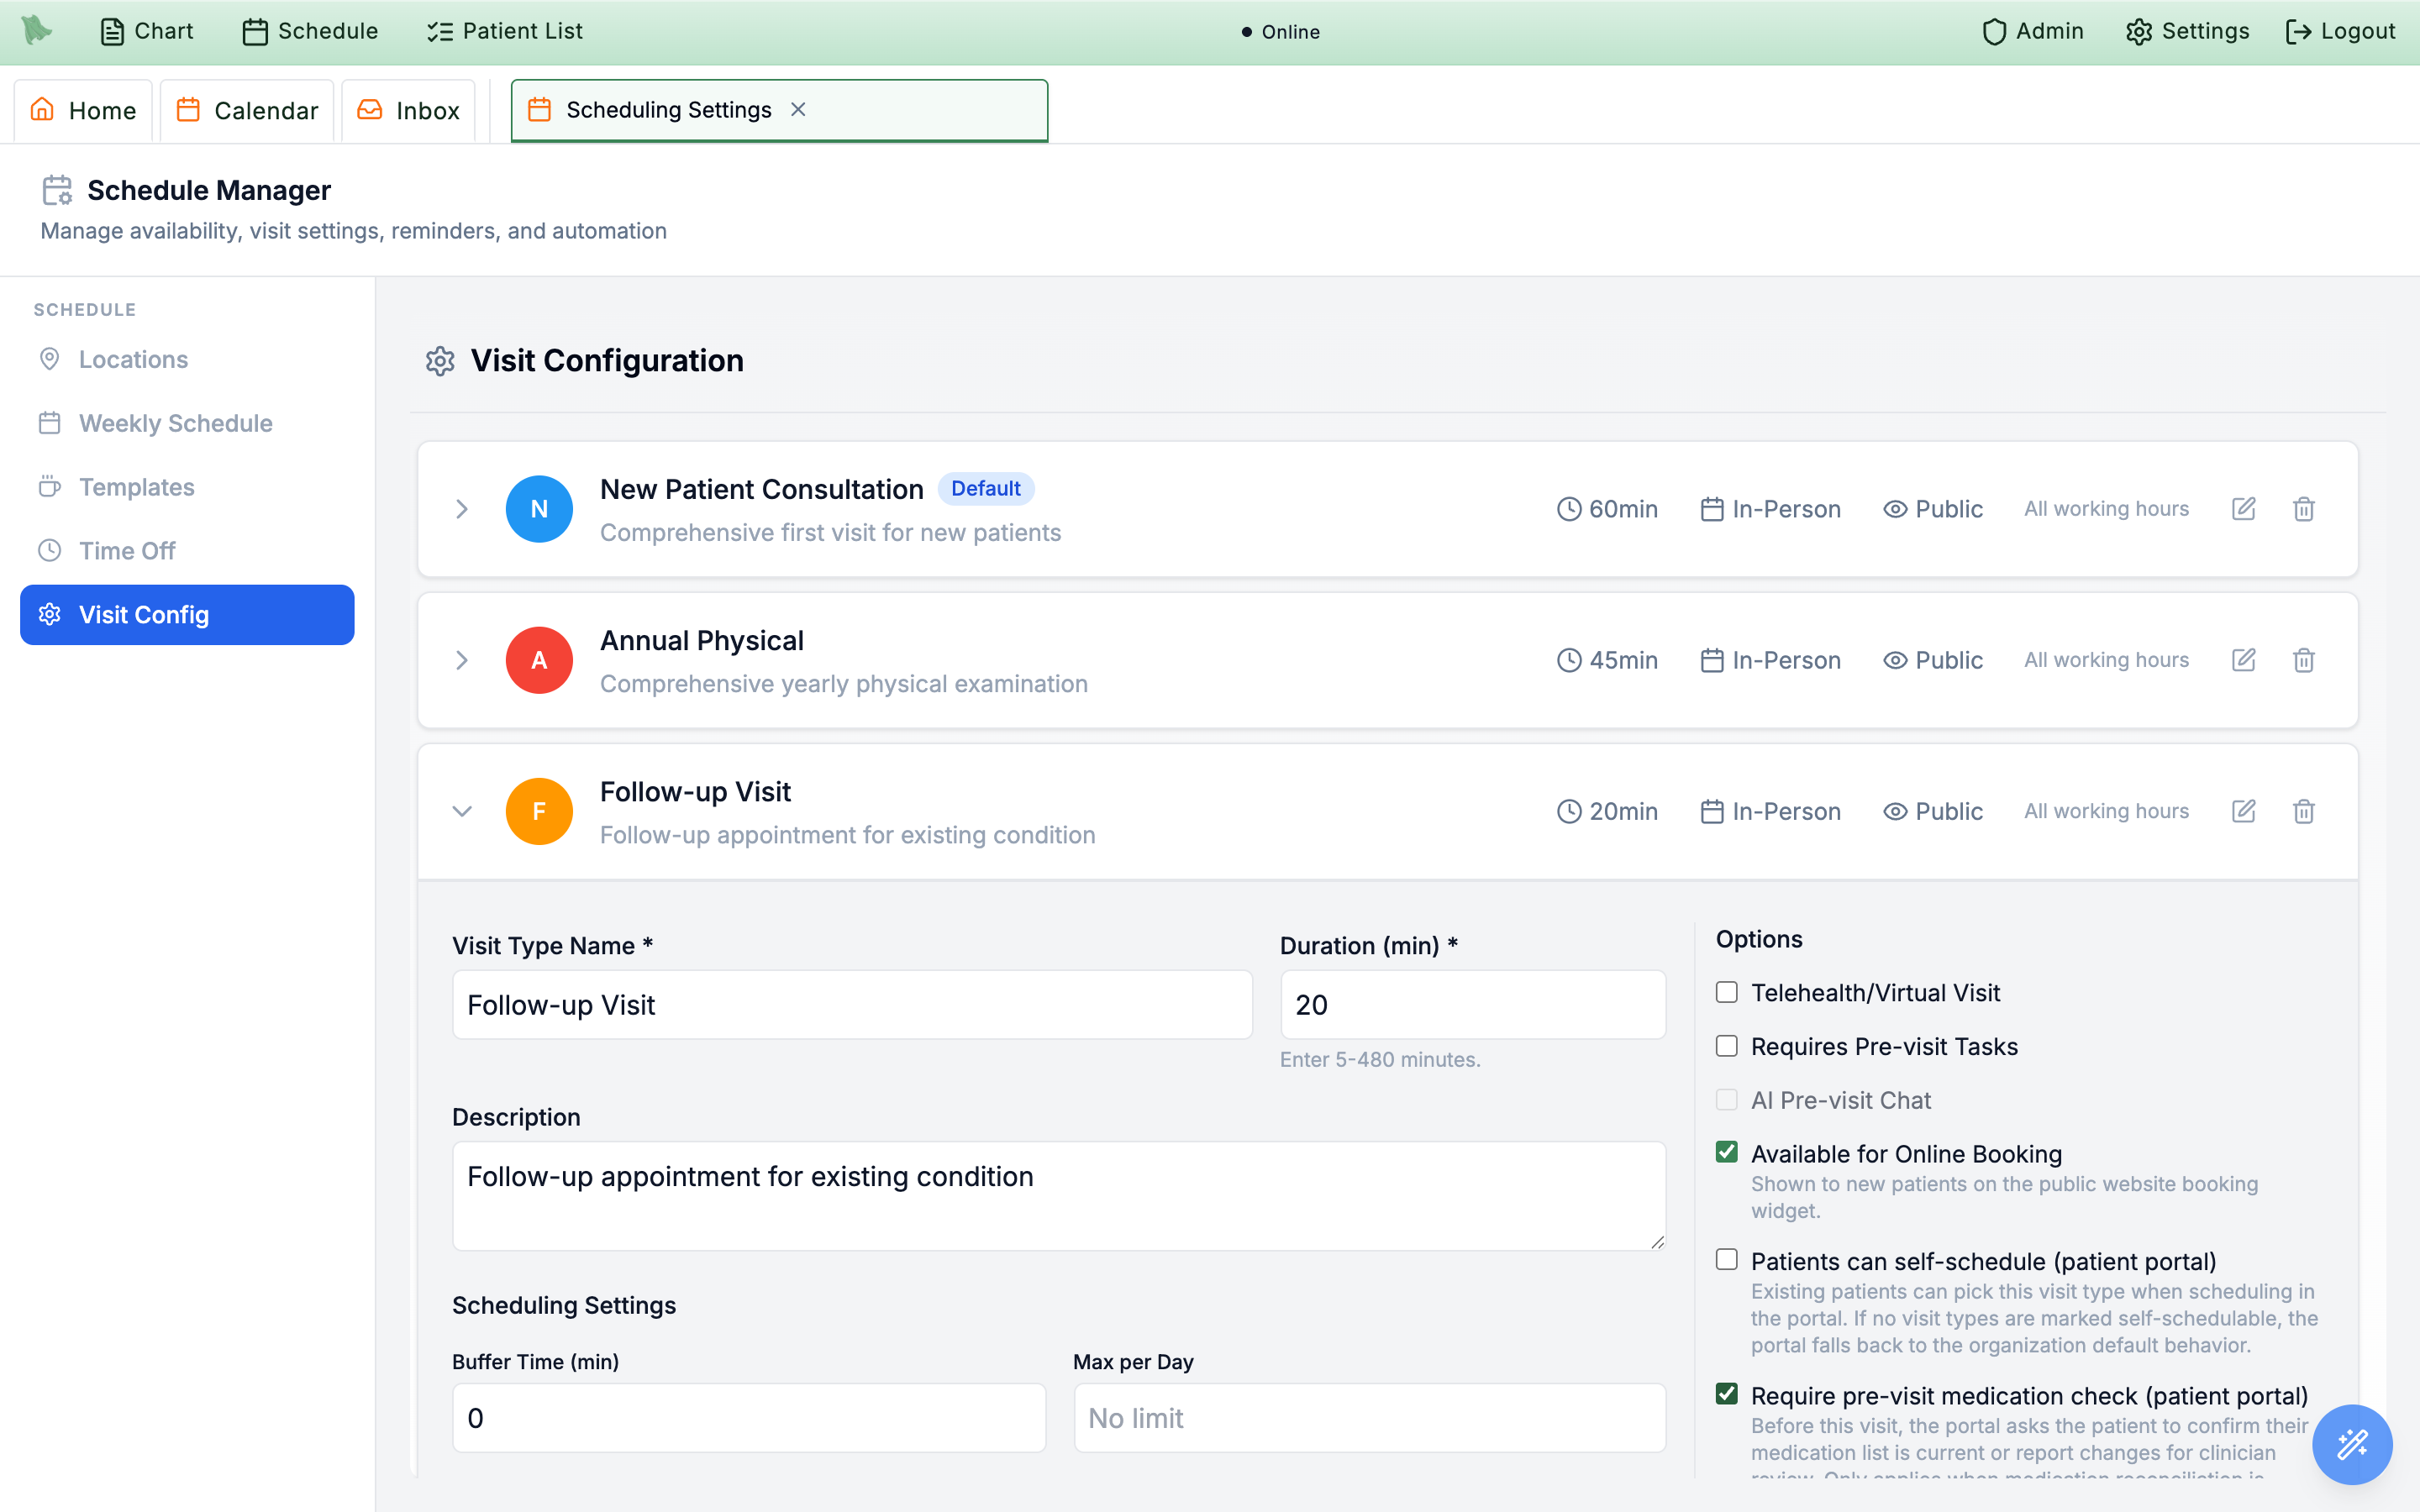2420x1512 pixels.
Task: Edit the New Patient Consultation visit type
Action: pos(2243,509)
